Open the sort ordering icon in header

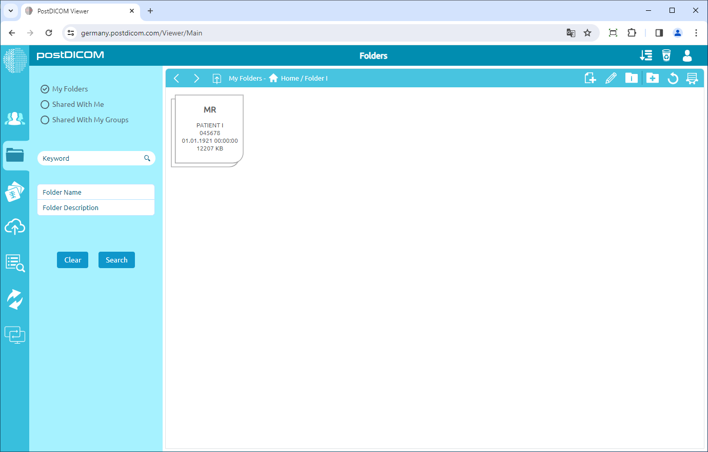point(646,55)
